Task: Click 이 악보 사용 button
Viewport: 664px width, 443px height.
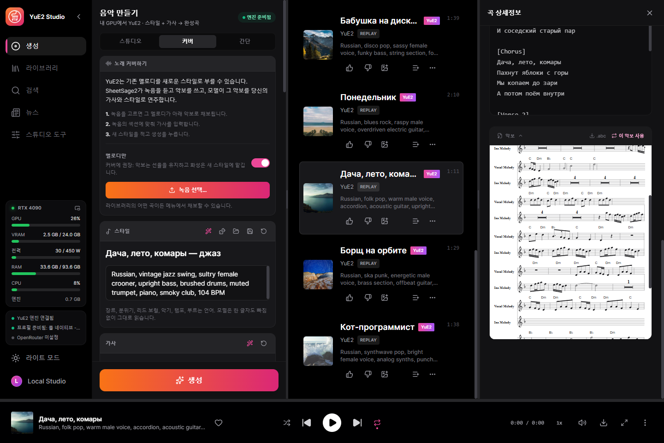Action: click(628, 136)
